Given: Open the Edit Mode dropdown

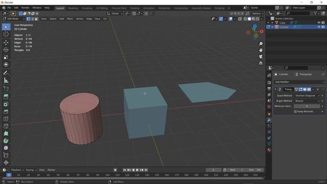Looking at the screenshot, I should click(14, 19).
